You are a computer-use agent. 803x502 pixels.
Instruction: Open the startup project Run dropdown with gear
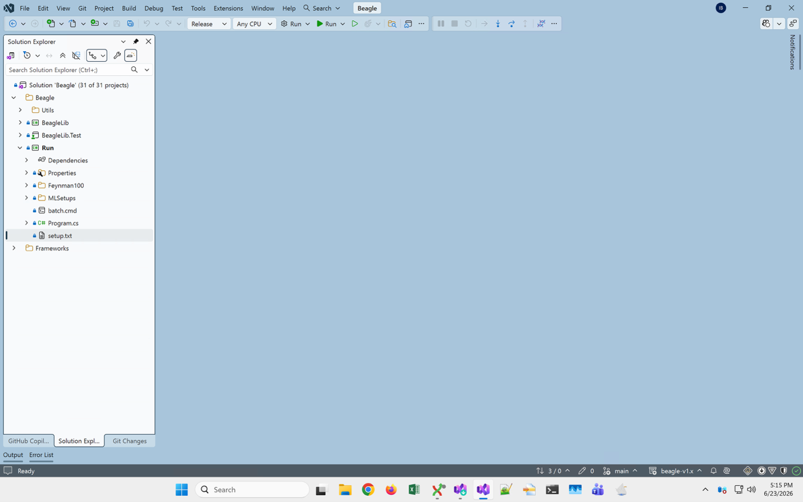(x=295, y=24)
